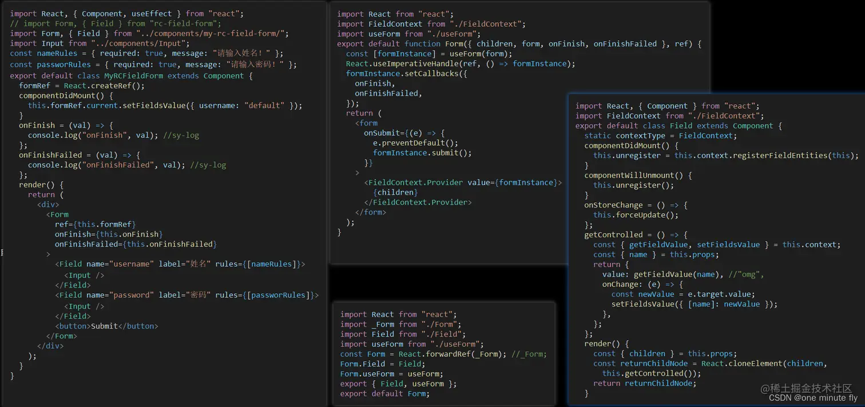Click the export { Field, useForm } line
This screenshot has width=865, height=407.
pos(398,384)
